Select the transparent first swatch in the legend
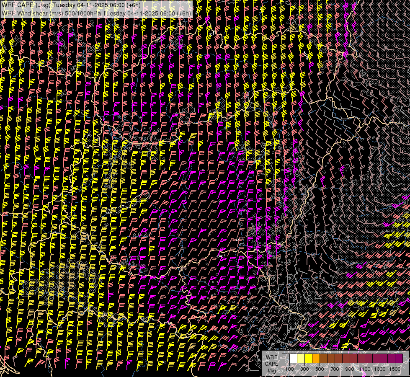The image size is (410, 377). click(x=286, y=358)
